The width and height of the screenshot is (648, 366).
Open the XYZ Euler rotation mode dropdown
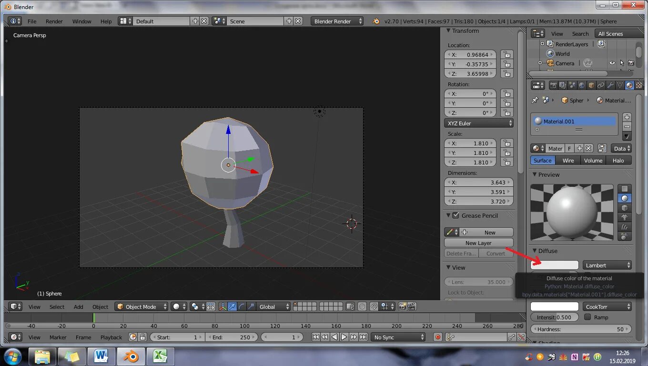point(479,123)
